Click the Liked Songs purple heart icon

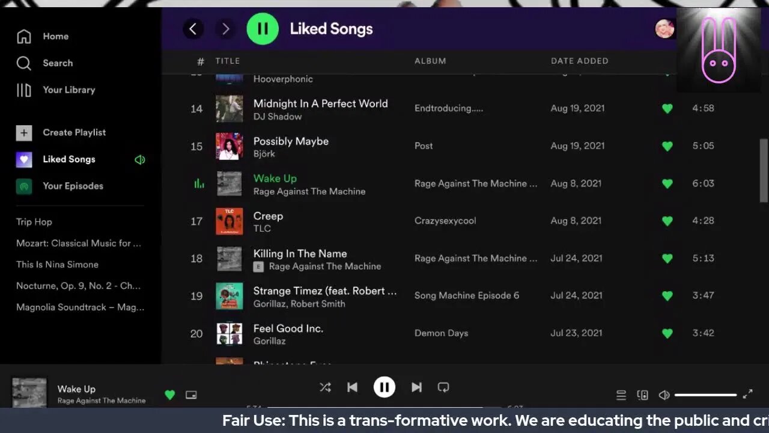click(24, 159)
